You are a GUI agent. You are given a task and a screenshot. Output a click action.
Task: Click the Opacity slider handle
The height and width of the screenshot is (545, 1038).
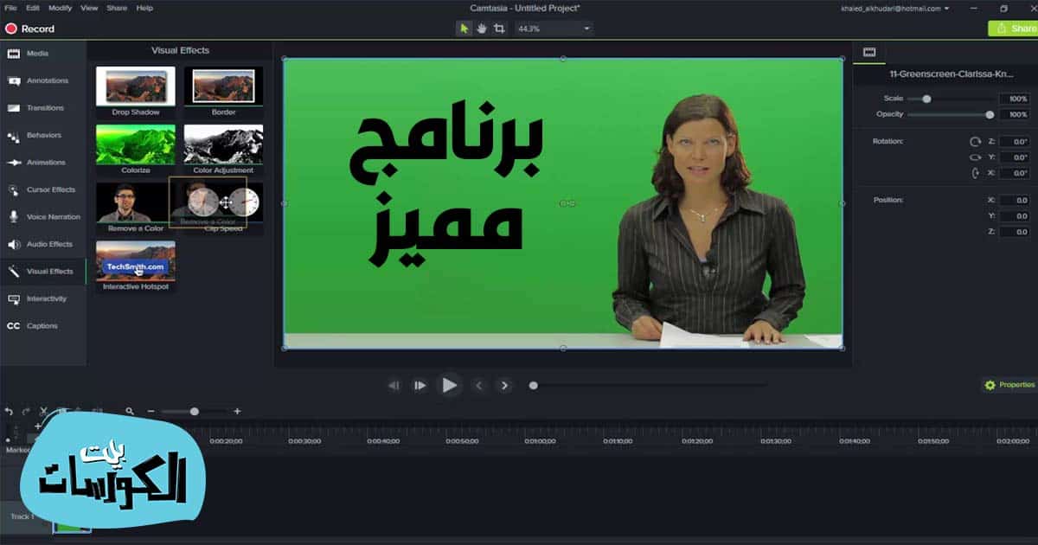(990, 114)
